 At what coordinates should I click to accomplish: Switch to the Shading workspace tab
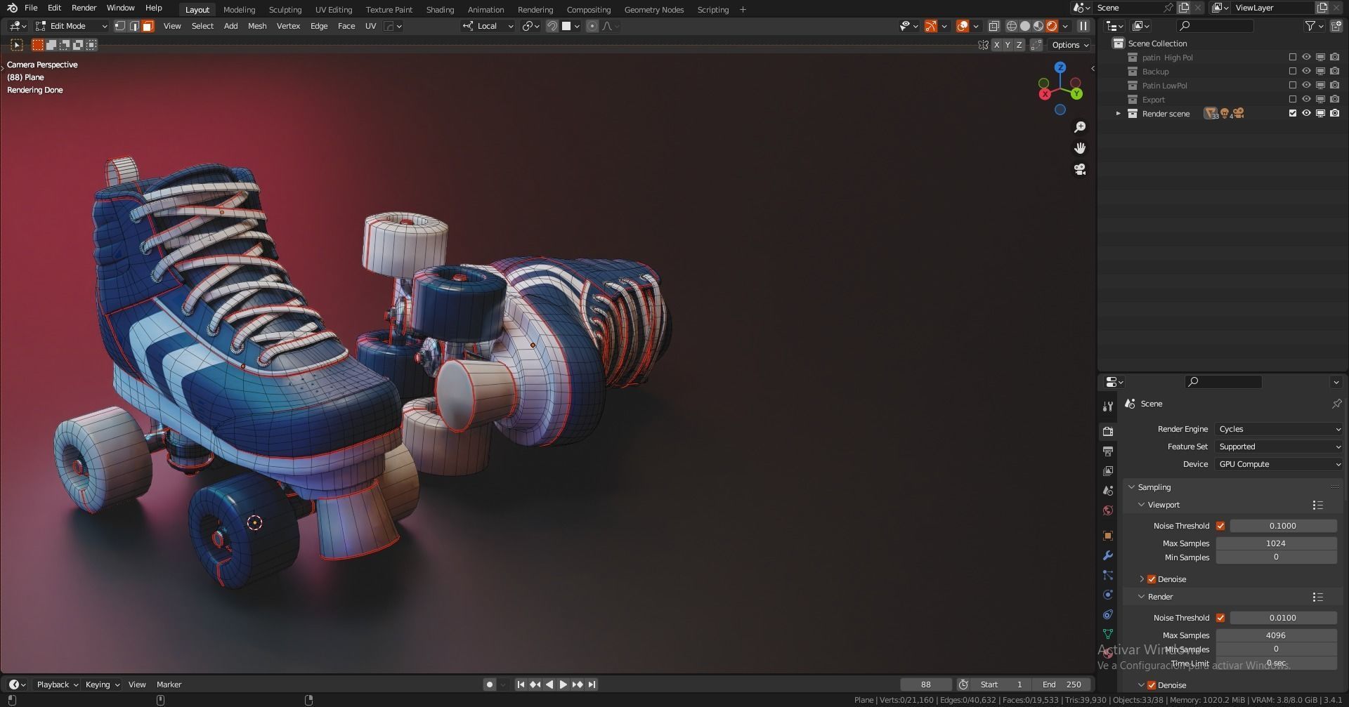coord(440,10)
